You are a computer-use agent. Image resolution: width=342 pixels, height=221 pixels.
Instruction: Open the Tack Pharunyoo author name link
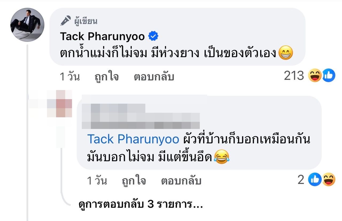click(x=102, y=36)
